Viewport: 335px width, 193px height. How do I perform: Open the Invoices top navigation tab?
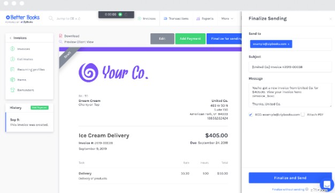point(147,19)
